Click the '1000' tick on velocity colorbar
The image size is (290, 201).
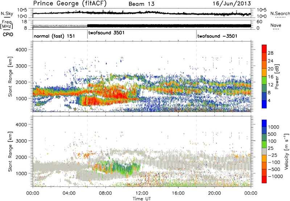pyautogui.click(x=274, y=127)
